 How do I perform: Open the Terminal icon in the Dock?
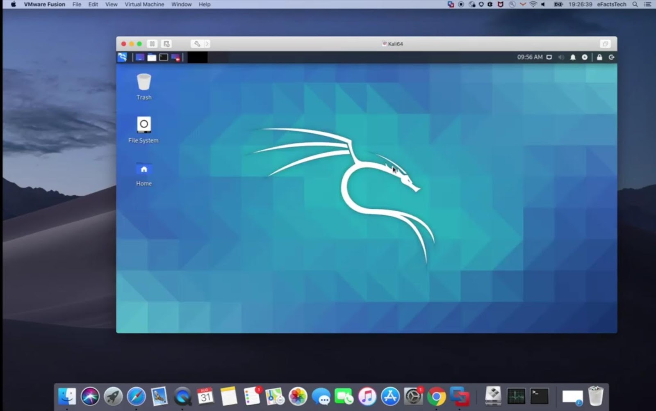(539, 396)
